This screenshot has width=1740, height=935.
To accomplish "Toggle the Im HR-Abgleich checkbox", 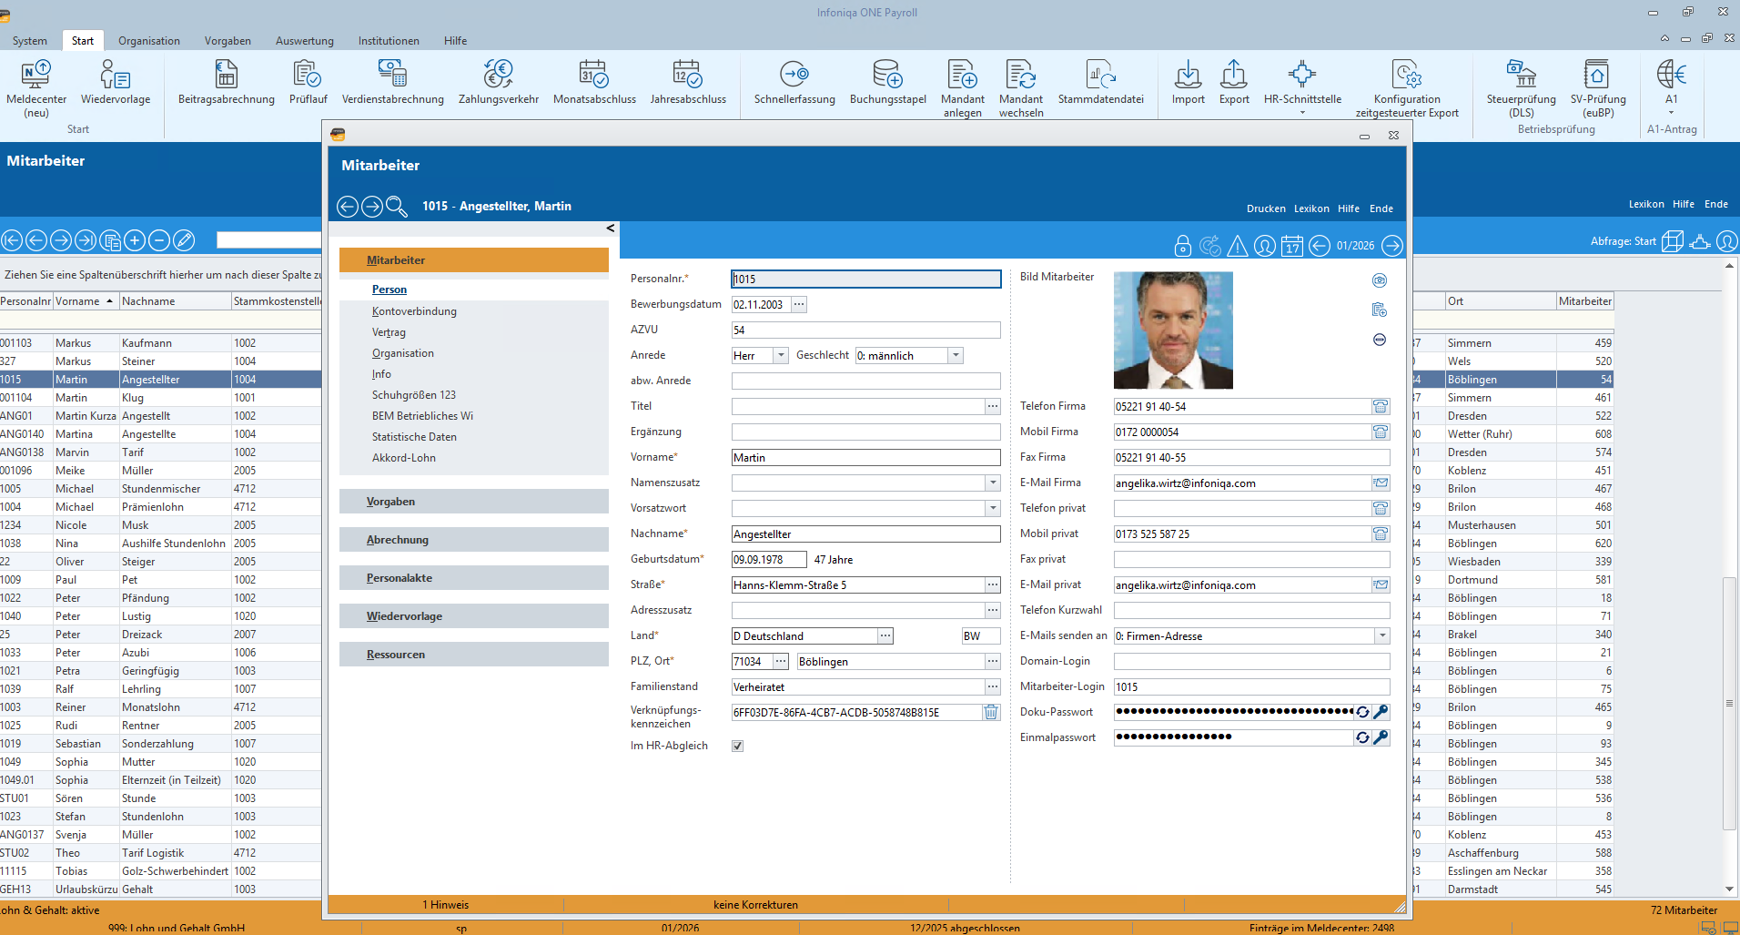I will [738, 746].
